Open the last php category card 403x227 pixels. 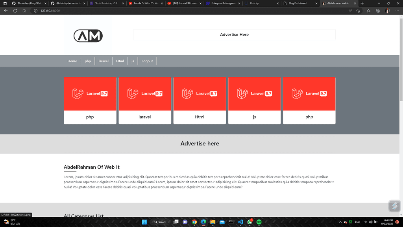tap(309, 100)
